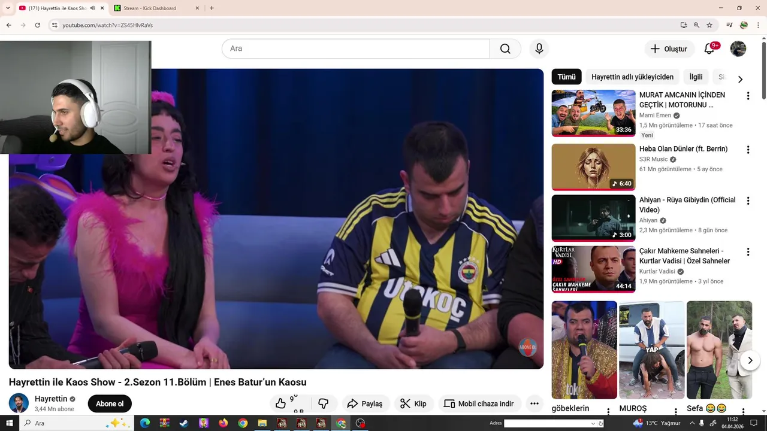This screenshot has height=431, width=767.
Task: Bookmark this page with star icon
Action: [709, 25]
